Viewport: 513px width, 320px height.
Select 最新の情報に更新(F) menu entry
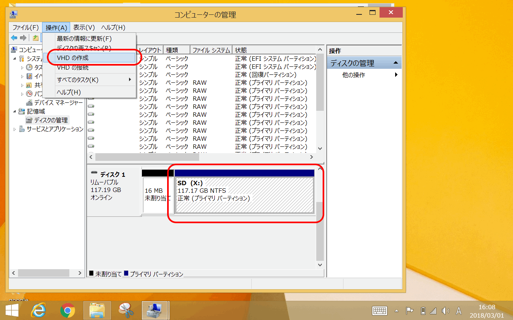84,39
